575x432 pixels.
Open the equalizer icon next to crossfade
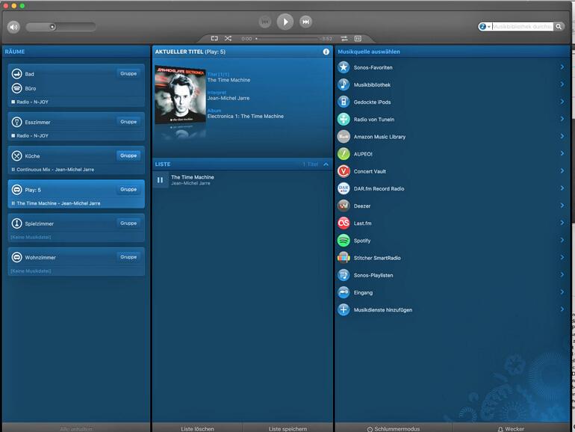358,39
